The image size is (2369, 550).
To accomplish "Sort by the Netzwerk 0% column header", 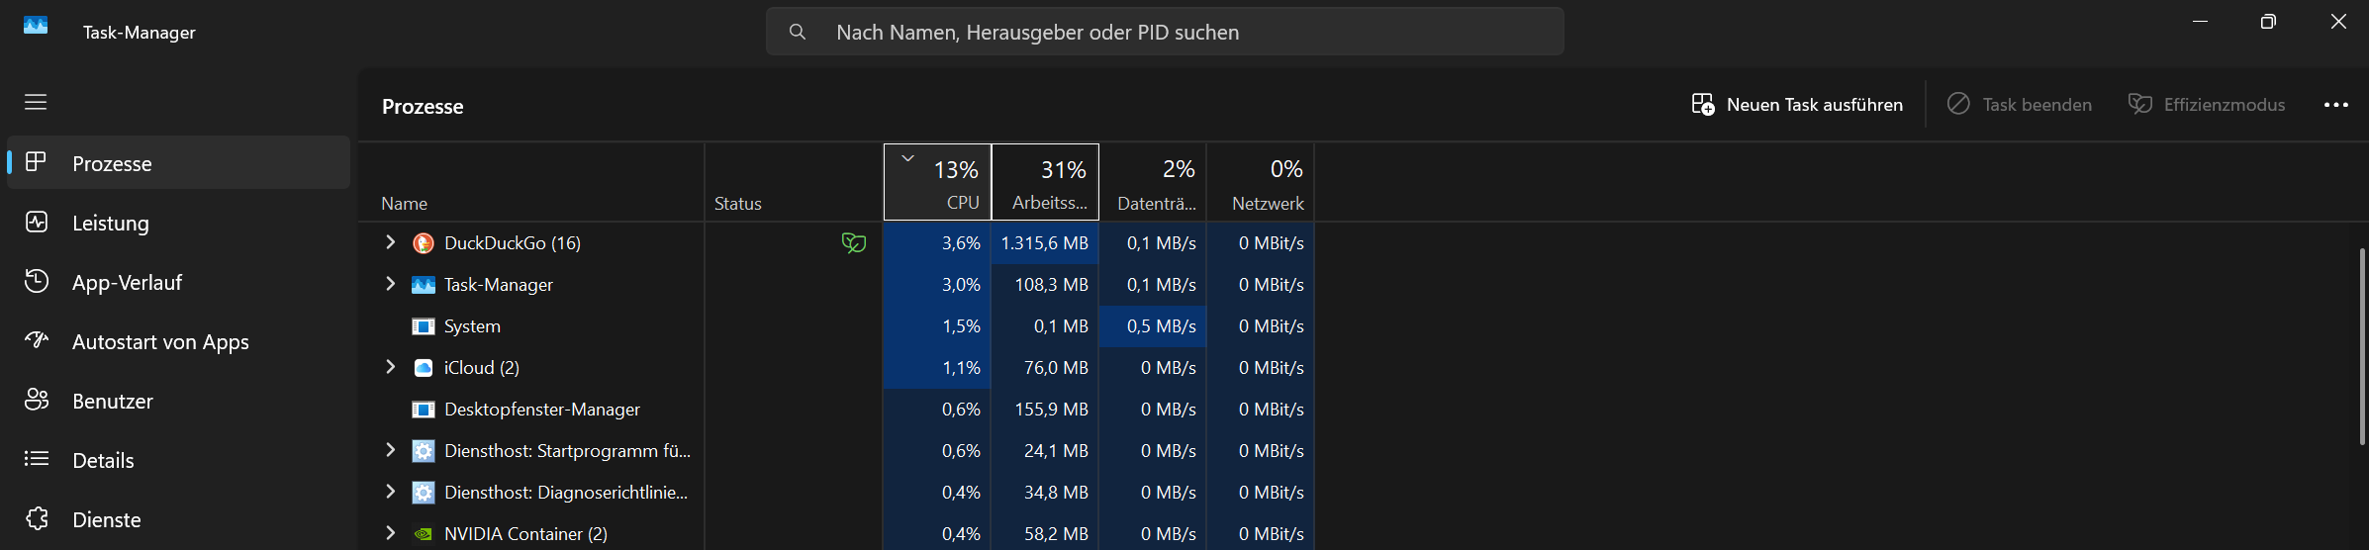I will [1261, 182].
